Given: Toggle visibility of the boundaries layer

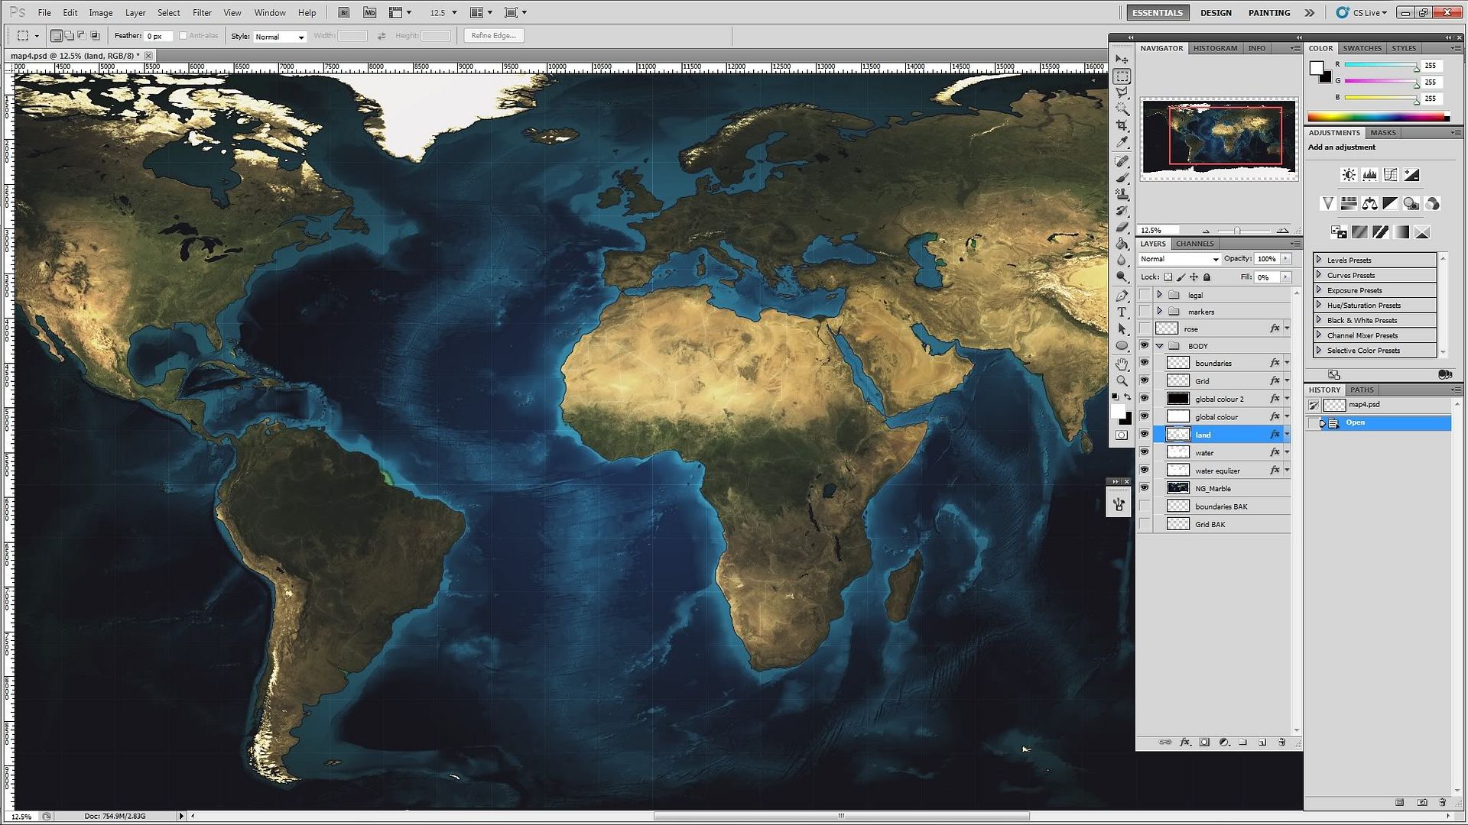Looking at the screenshot, I should (1145, 363).
